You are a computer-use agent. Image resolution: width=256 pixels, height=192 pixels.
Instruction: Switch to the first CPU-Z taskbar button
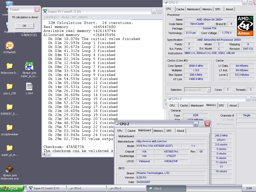pyautogui.click(x=86, y=188)
